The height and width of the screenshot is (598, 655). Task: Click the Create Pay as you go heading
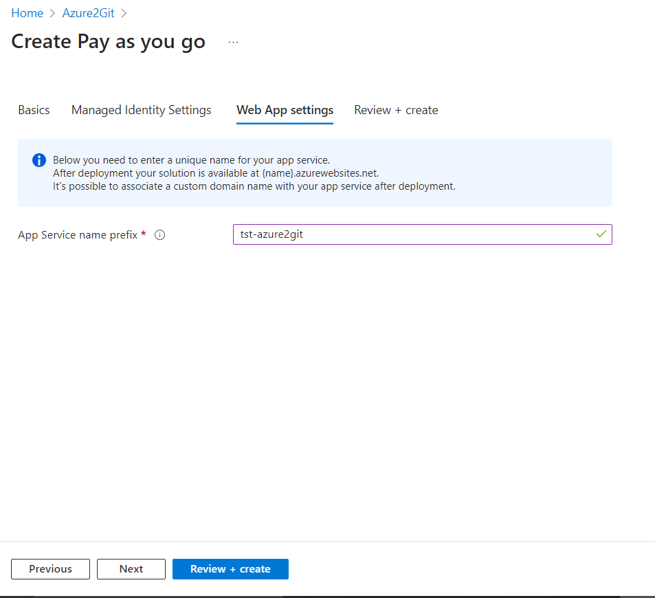[x=107, y=41]
